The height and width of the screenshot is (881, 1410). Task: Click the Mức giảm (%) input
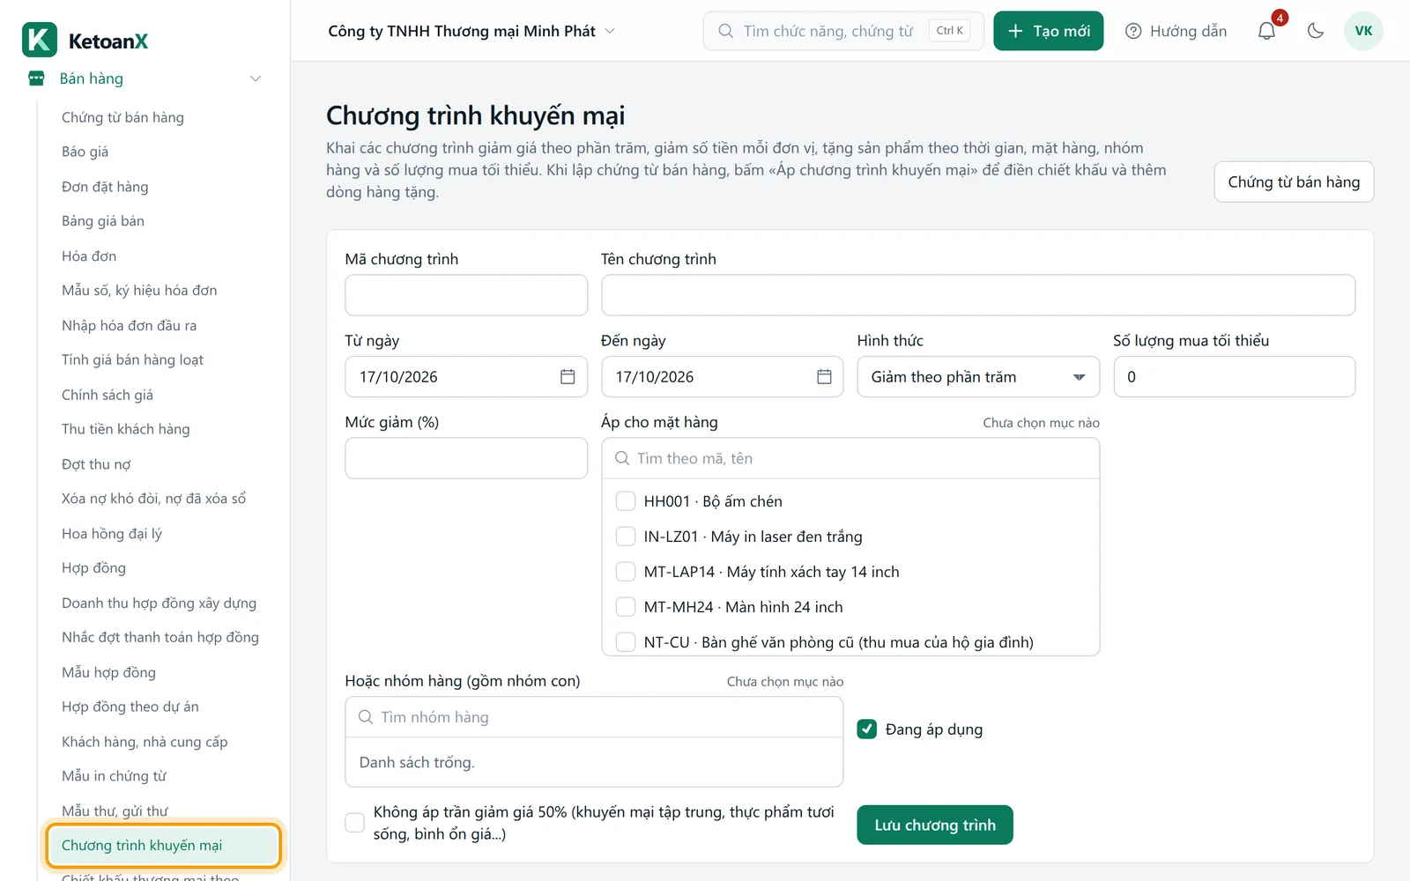click(466, 458)
